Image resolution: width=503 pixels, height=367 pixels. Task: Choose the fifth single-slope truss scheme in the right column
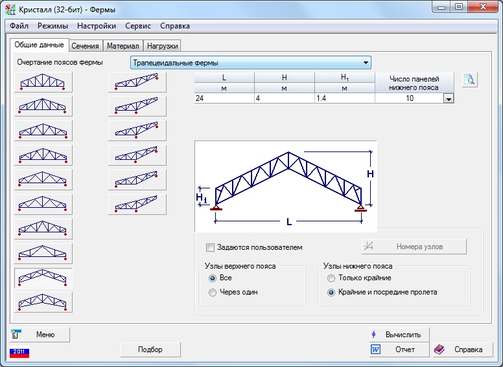137,180
